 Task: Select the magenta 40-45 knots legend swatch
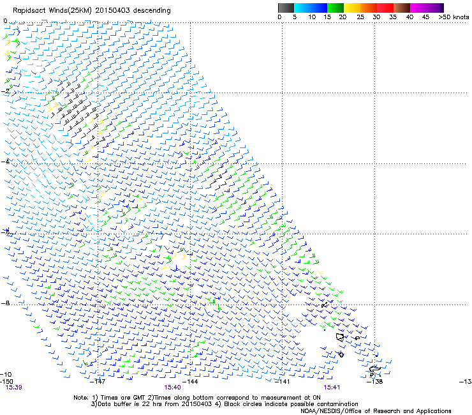418,8
